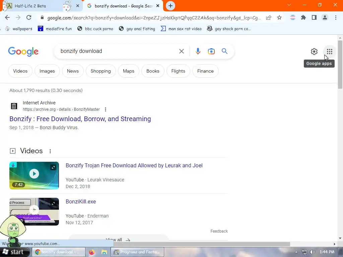Filter results by Images
The height and width of the screenshot is (257, 343).
tap(47, 71)
